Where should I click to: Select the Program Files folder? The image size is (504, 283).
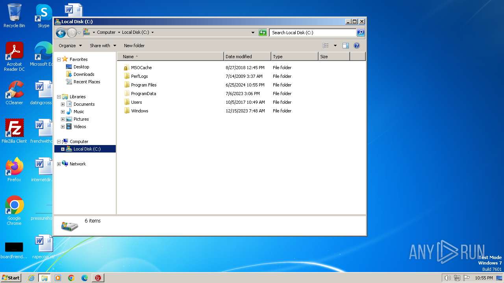tap(144, 85)
